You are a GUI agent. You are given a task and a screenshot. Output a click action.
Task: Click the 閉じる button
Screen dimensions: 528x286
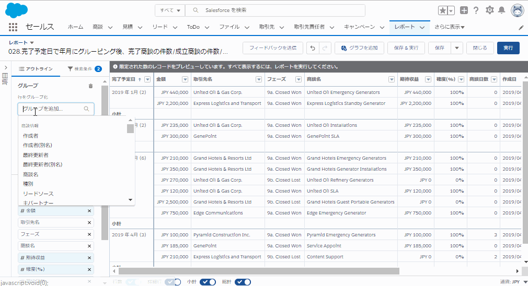tap(480, 48)
